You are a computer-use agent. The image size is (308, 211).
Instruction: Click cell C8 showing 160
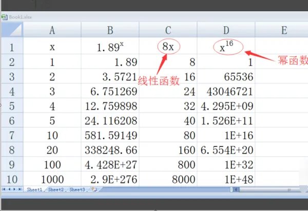(168, 150)
